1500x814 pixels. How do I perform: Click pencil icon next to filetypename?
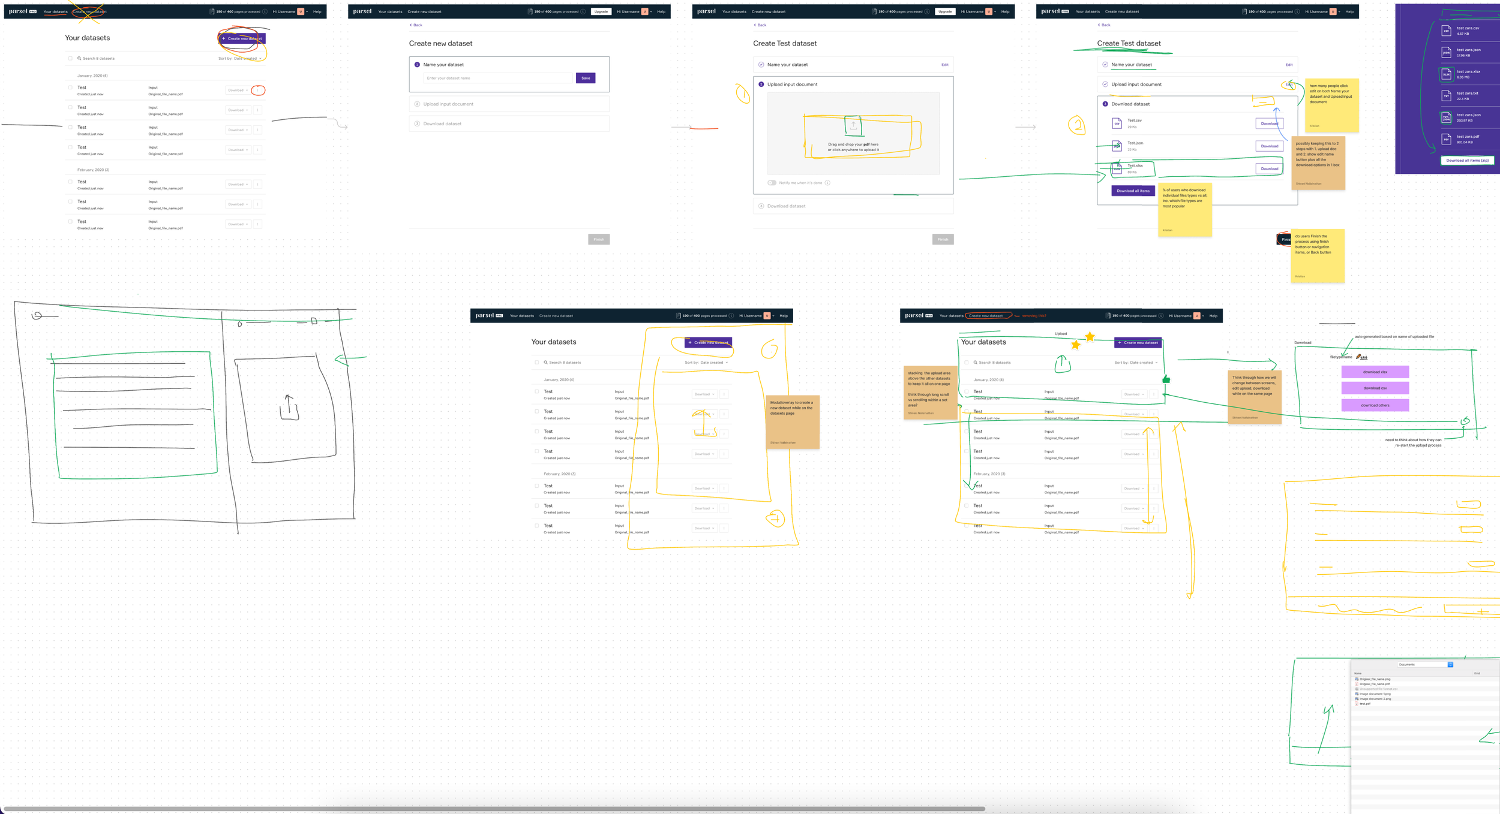1358,357
